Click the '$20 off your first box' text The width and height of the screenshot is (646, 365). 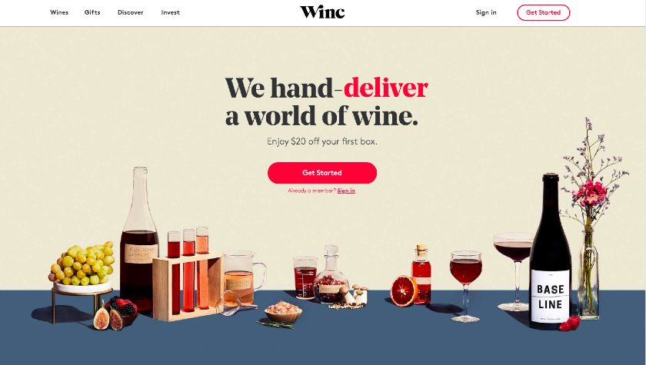(x=334, y=141)
